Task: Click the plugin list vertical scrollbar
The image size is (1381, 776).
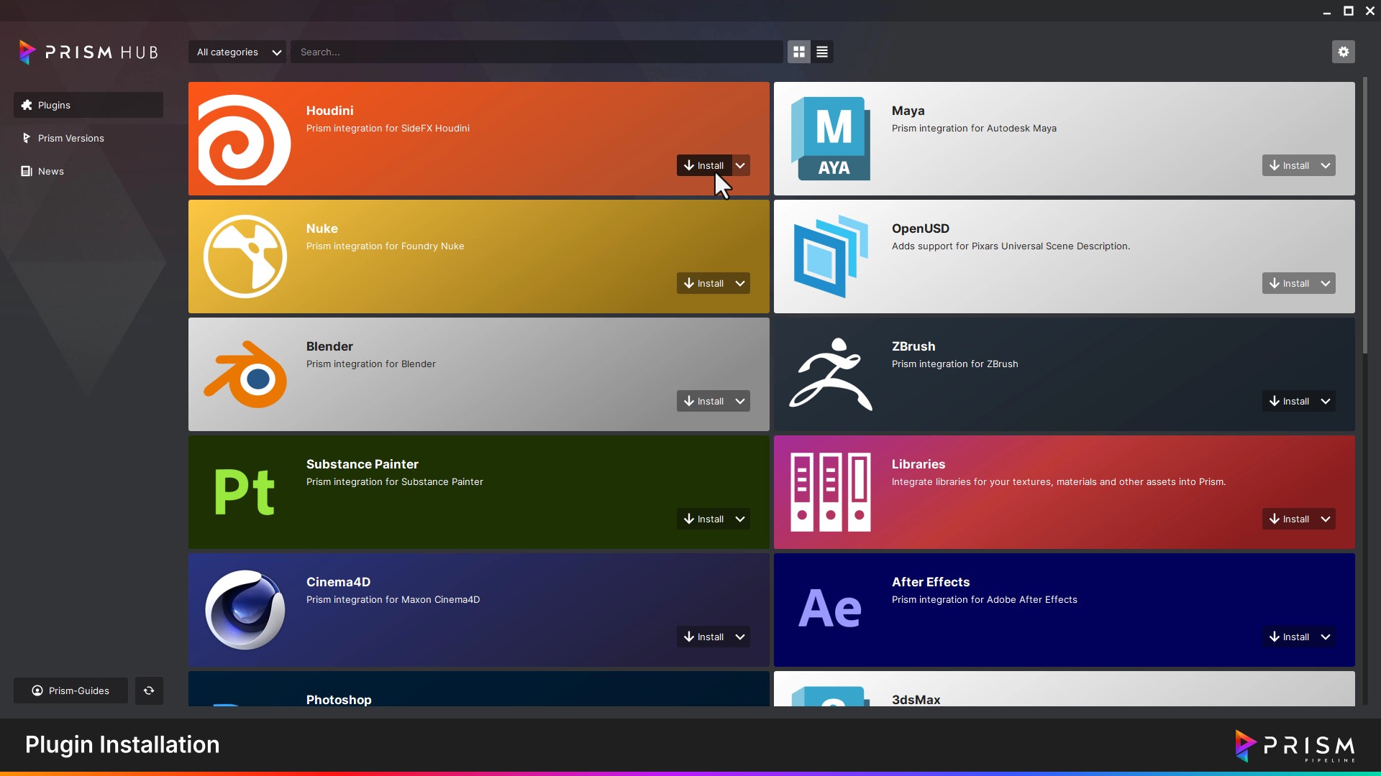Action: pos(1364,216)
